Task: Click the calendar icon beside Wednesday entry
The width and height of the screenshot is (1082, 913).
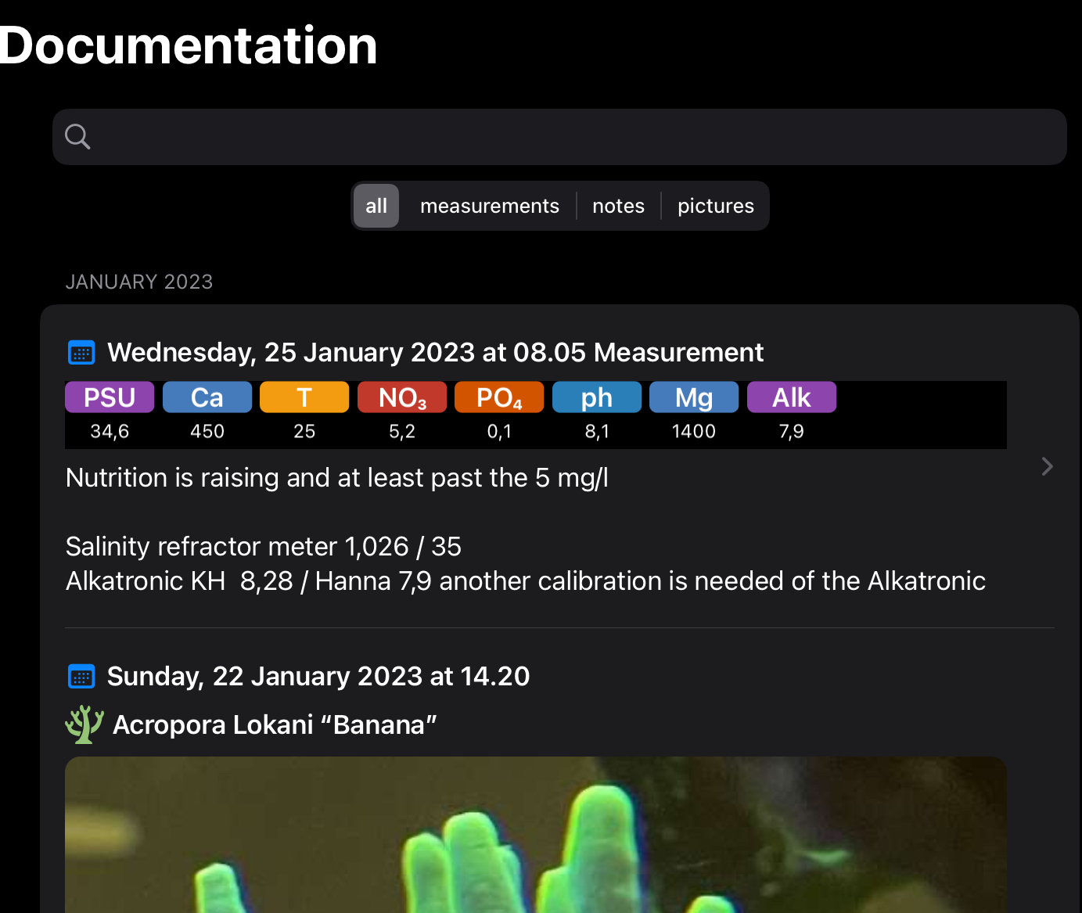Action: [x=81, y=353]
